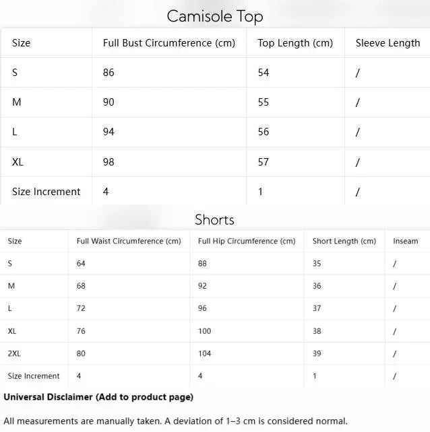Image resolution: width=430 pixels, height=432 pixels.
Task: Click the Inseam column header
Action: (406, 241)
